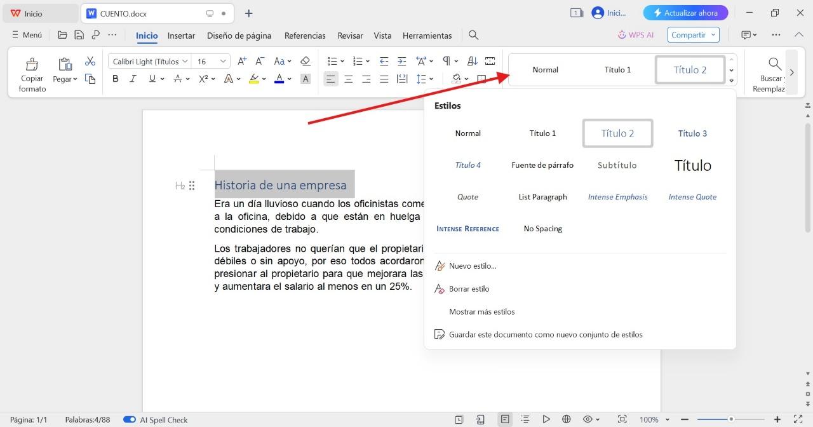This screenshot has width=813, height=427.
Task: Apply character shading icon
Action: [306, 79]
